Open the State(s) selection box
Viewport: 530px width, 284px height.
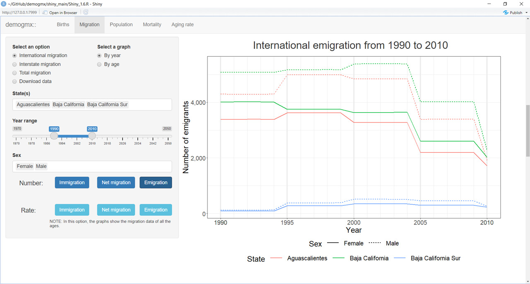coord(149,105)
